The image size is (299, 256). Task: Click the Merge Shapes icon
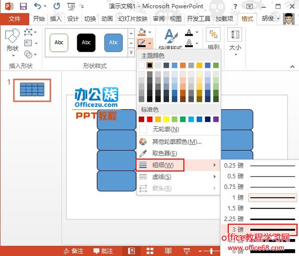[x=28, y=54]
